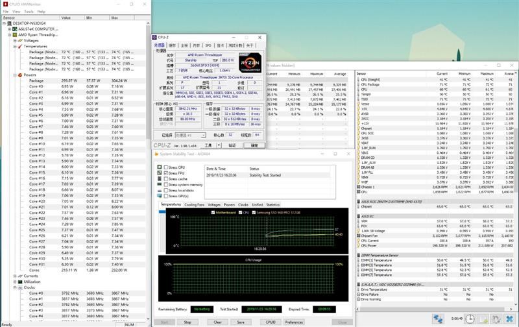Click the Ryzen Threadripper logo in CPU-Z

(x=250, y=62)
